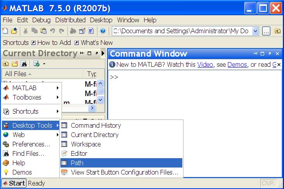Choose Command History from the submenu
This screenshot has width=284, height=189.
(x=95, y=125)
